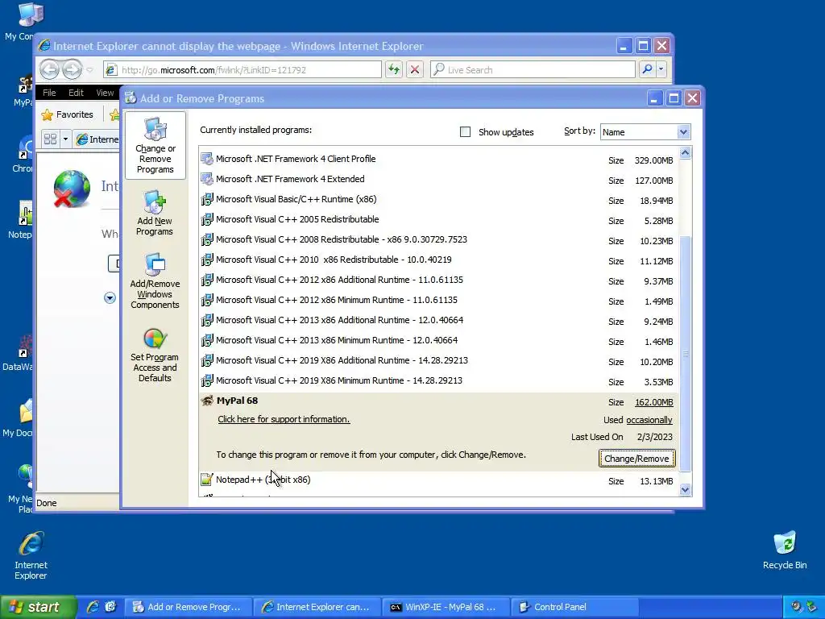The width and height of the screenshot is (825, 619).
Task: Click Visual C++ 2005 Redistributable icon
Action: pyautogui.click(x=207, y=219)
